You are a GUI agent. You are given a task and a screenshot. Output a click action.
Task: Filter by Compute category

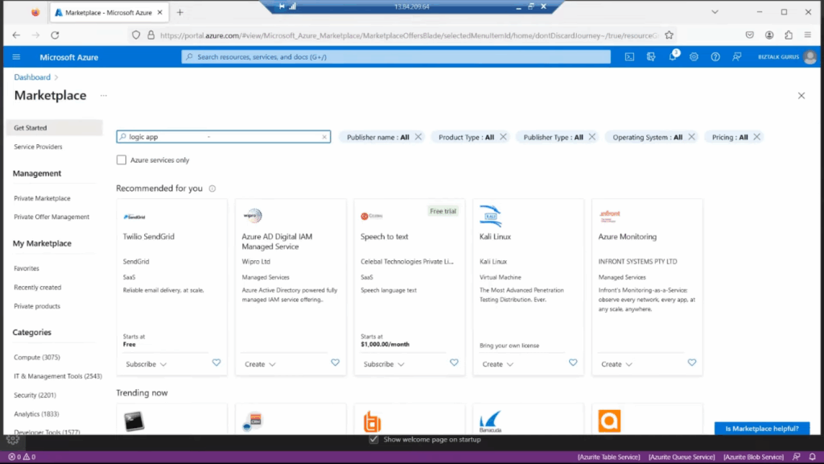37,357
